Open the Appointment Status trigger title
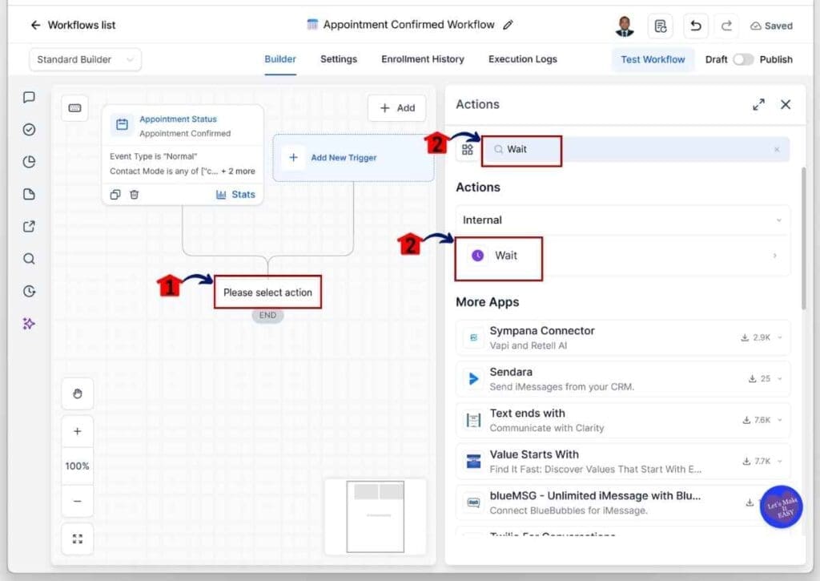 click(178, 119)
